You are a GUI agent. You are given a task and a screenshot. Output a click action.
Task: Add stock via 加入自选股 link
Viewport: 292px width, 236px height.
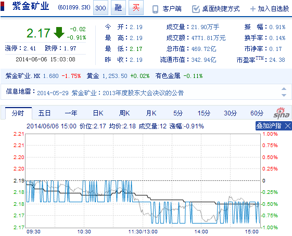[x=273, y=9]
